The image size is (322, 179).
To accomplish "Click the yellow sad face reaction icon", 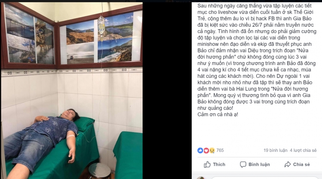I will point(212,151).
